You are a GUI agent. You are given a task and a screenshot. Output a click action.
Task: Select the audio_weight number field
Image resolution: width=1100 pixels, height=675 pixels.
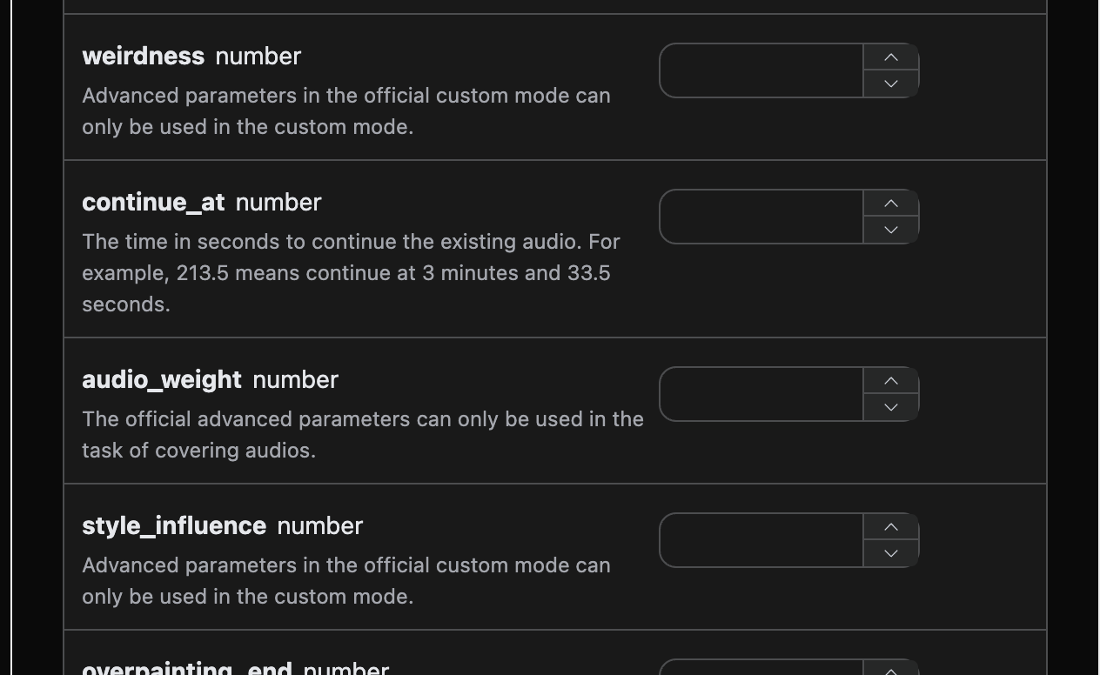click(x=761, y=394)
